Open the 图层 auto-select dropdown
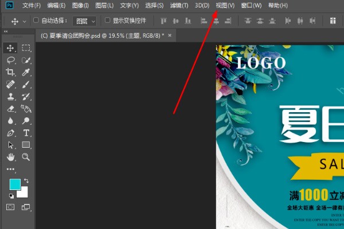This screenshot has height=229, width=344. pyautogui.click(x=85, y=21)
